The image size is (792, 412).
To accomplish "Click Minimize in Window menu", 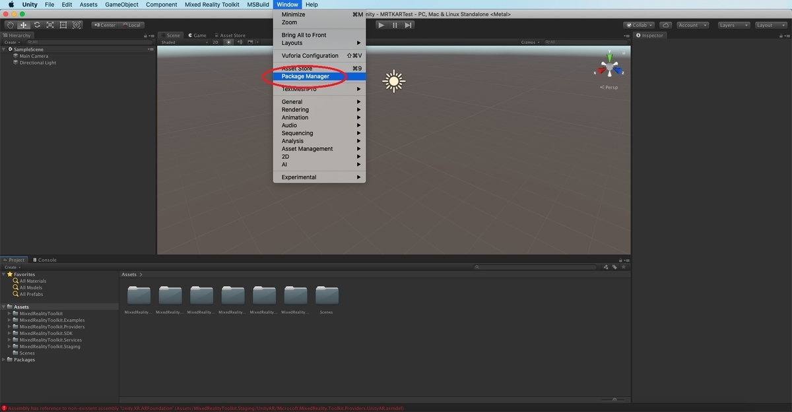I will click(x=319, y=15).
